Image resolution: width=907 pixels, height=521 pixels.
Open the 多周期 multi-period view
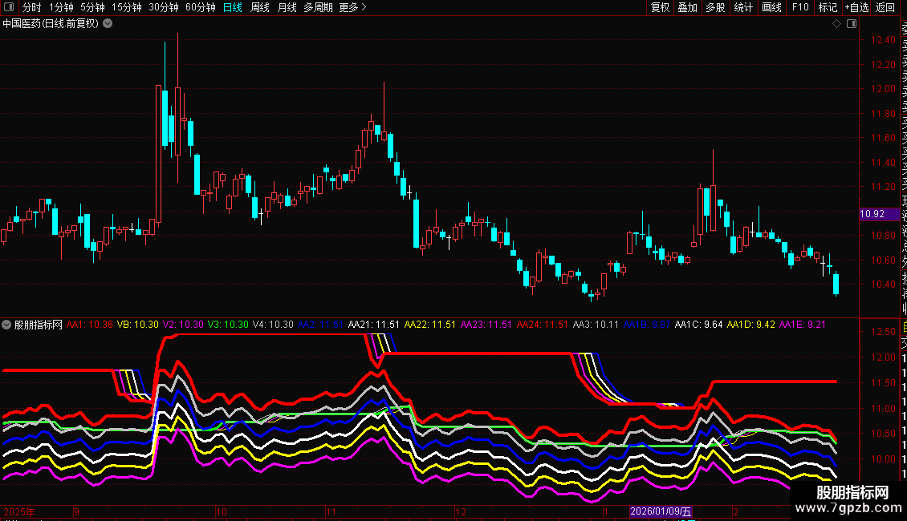click(x=318, y=7)
